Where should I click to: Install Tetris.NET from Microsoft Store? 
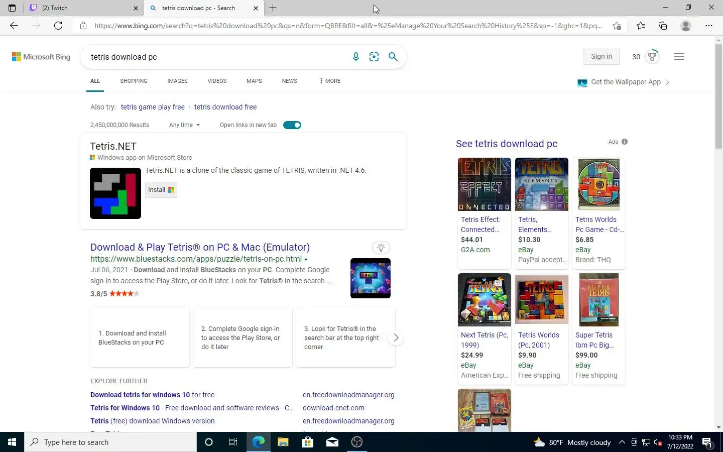coord(161,190)
